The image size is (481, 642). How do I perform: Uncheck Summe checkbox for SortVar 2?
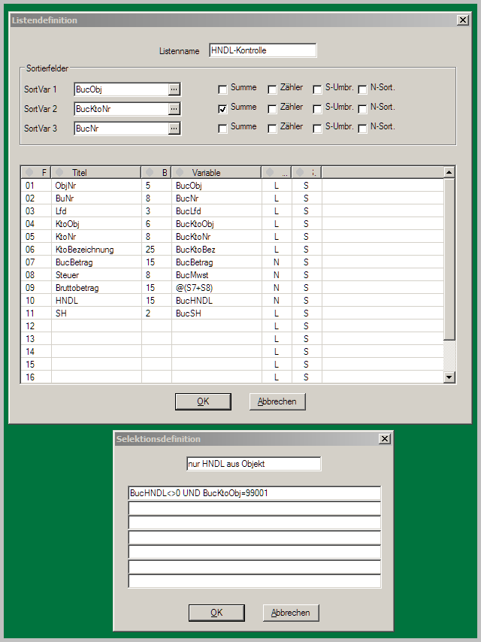pyautogui.click(x=222, y=108)
